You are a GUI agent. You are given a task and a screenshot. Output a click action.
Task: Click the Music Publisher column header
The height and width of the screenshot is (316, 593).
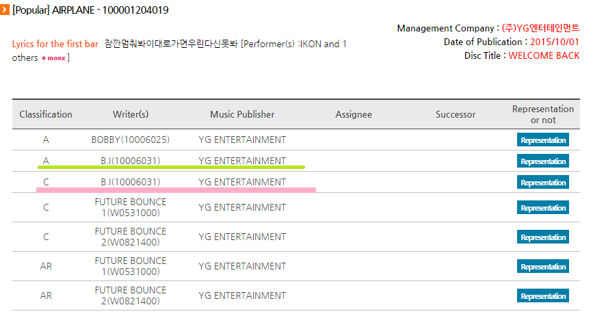(242, 114)
